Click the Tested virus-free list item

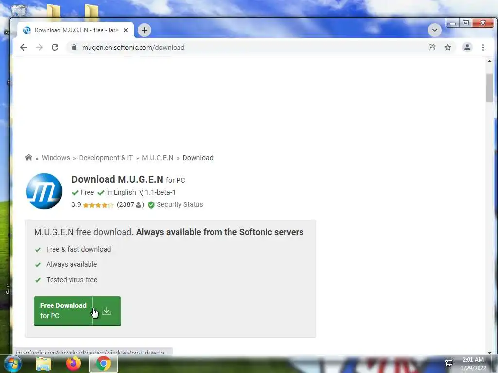pos(72,280)
